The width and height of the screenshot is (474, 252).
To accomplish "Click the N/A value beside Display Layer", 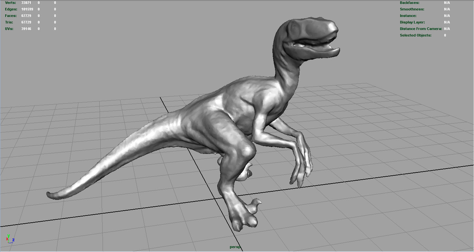I will coord(447,22).
